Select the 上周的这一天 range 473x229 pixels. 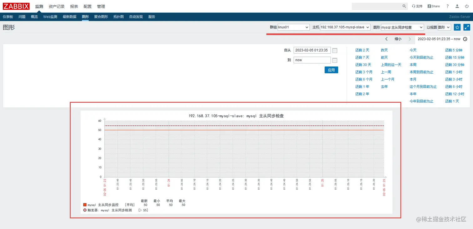click(391, 65)
